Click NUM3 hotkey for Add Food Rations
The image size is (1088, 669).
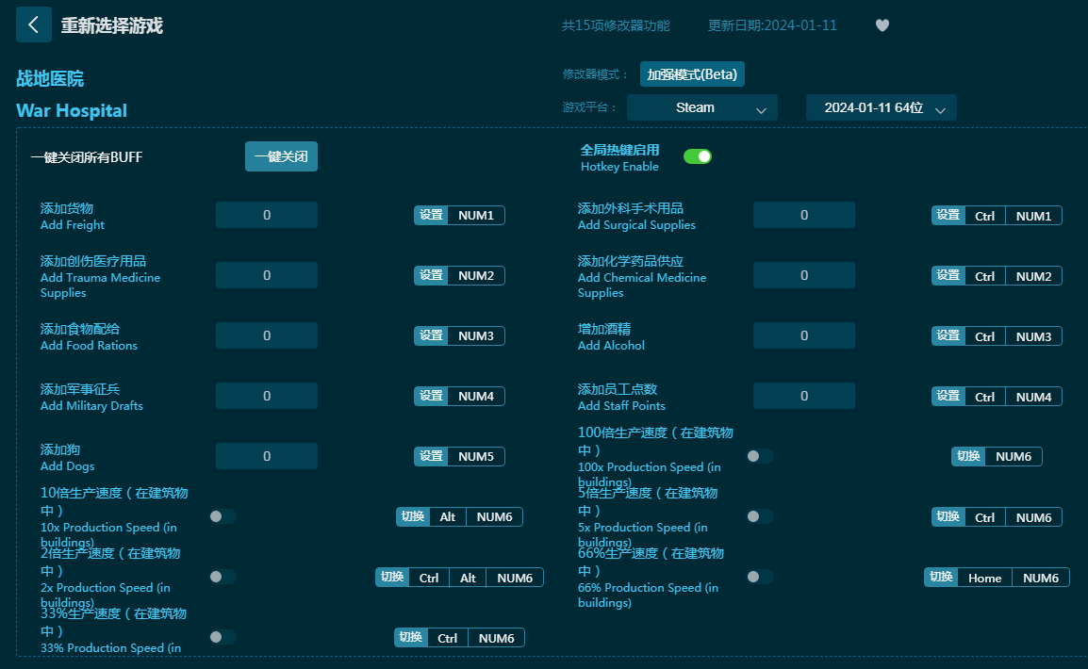coord(476,335)
